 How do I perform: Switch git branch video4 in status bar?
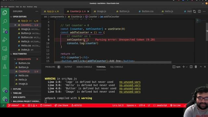point(14,105)
